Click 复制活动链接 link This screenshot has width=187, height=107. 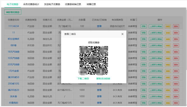103,78
